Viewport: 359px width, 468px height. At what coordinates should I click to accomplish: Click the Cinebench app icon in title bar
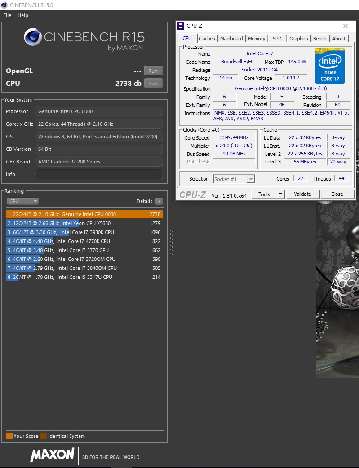4,5
